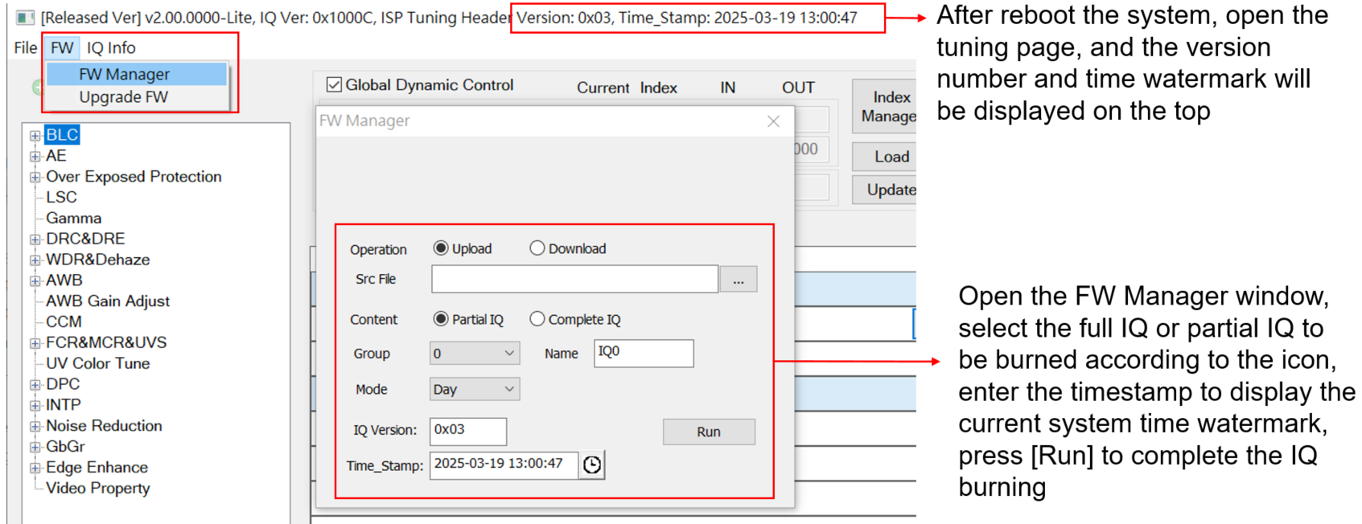
Task: Choose Upgrade FW from the FW menu
Action: click(x=123, y=97)
